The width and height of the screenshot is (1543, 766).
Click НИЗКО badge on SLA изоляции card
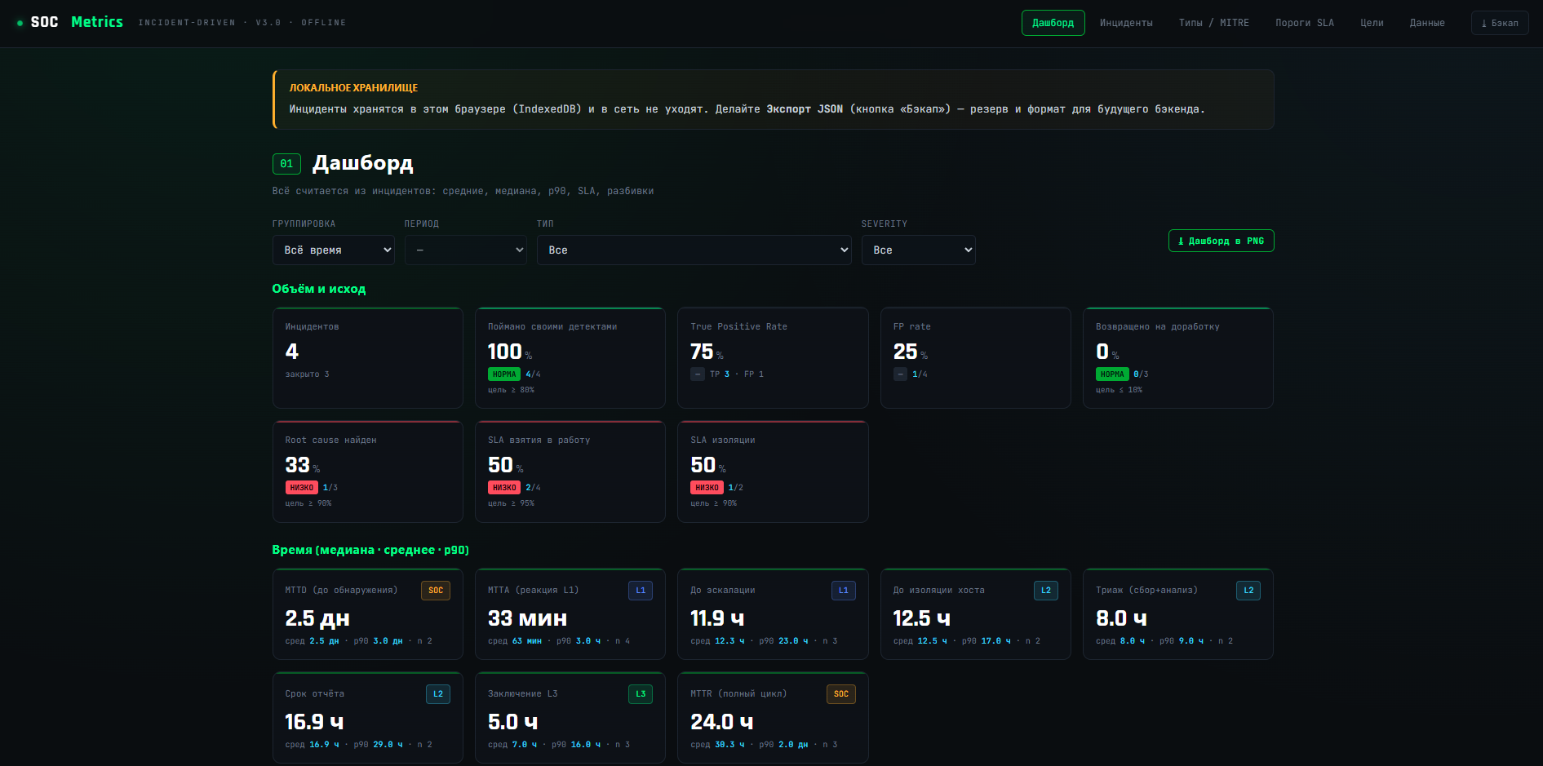coord(707,488)
